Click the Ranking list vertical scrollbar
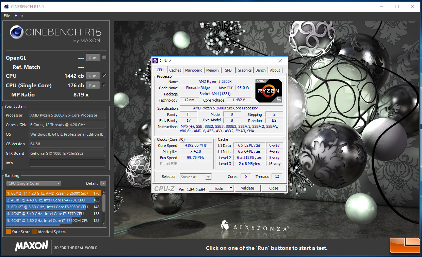The image size is (422, 257). point(104,207)
